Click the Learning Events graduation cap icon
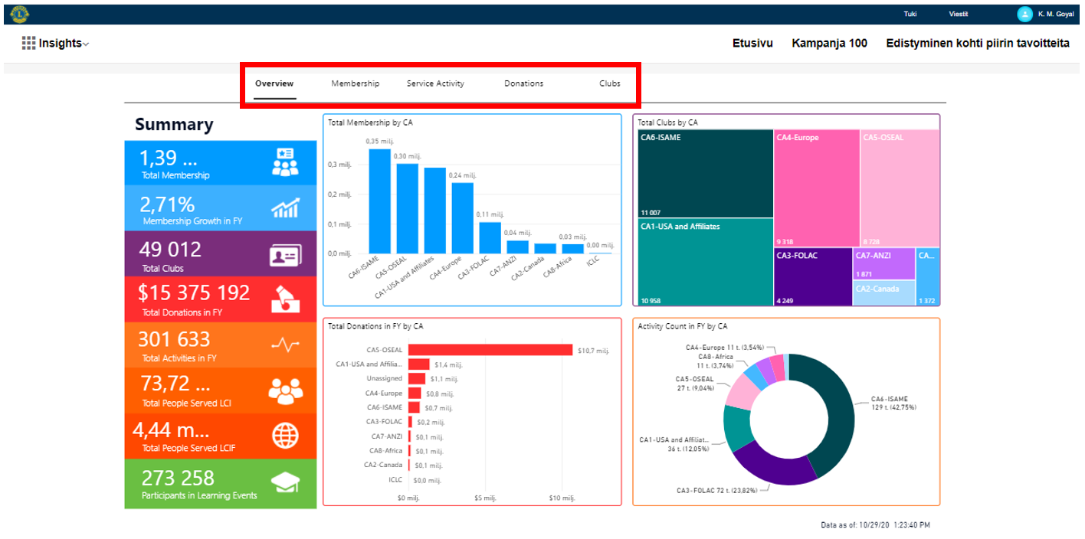The height and width of the screenshot is (539, 1085). pos(285,482)
